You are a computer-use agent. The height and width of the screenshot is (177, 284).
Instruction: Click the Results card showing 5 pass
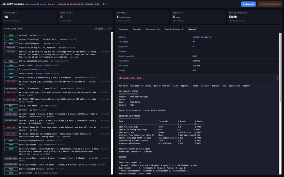tap(198, 17)
